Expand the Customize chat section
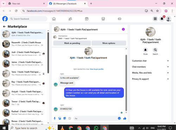 point(151,61)
